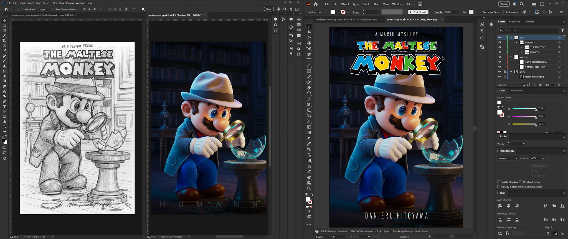Image resolution: width=568 pixels, height=239 pixels.
Task: Enable the Isolate Blending checkbox
Action: pyautogui.click(x=499, y=182)
